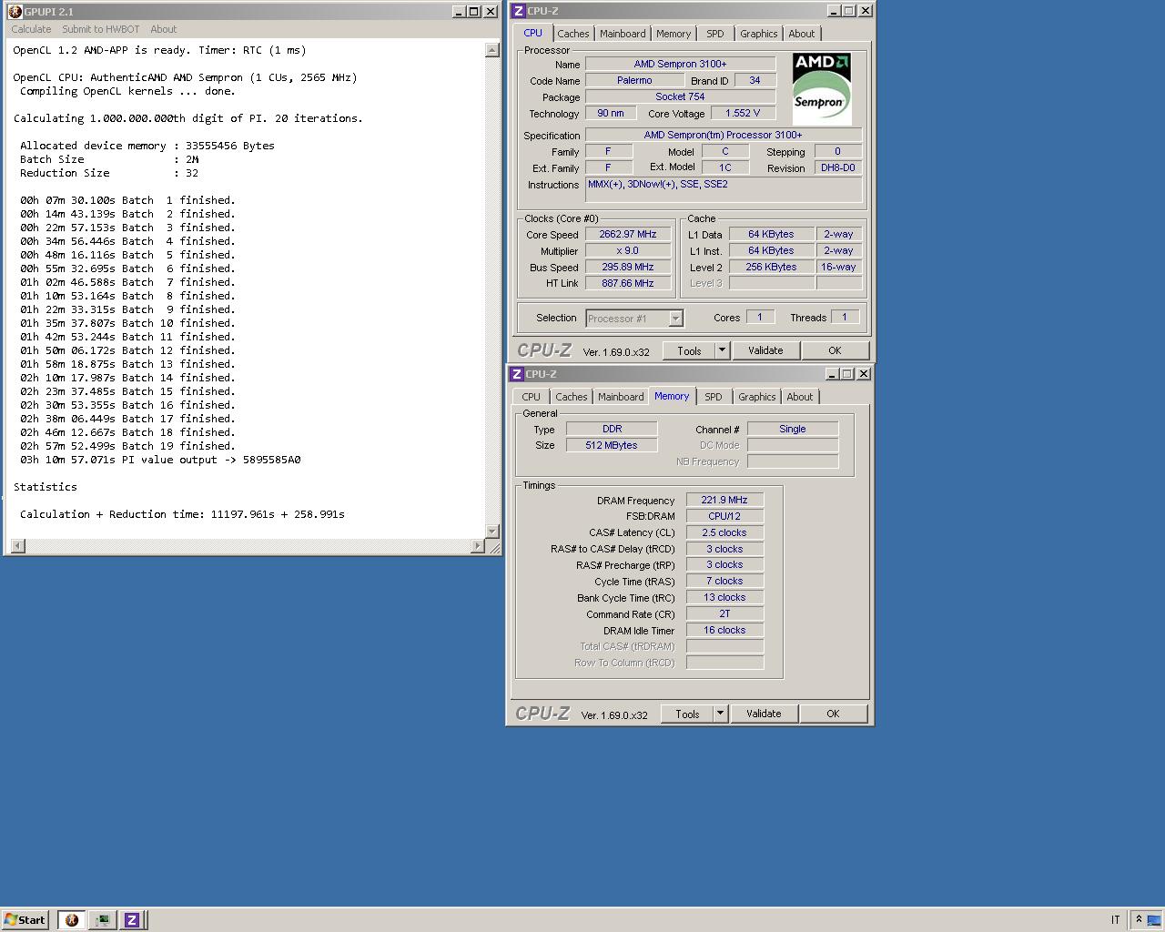Click GPUPI horizontal scrollbar left arrow

[19, 546]
